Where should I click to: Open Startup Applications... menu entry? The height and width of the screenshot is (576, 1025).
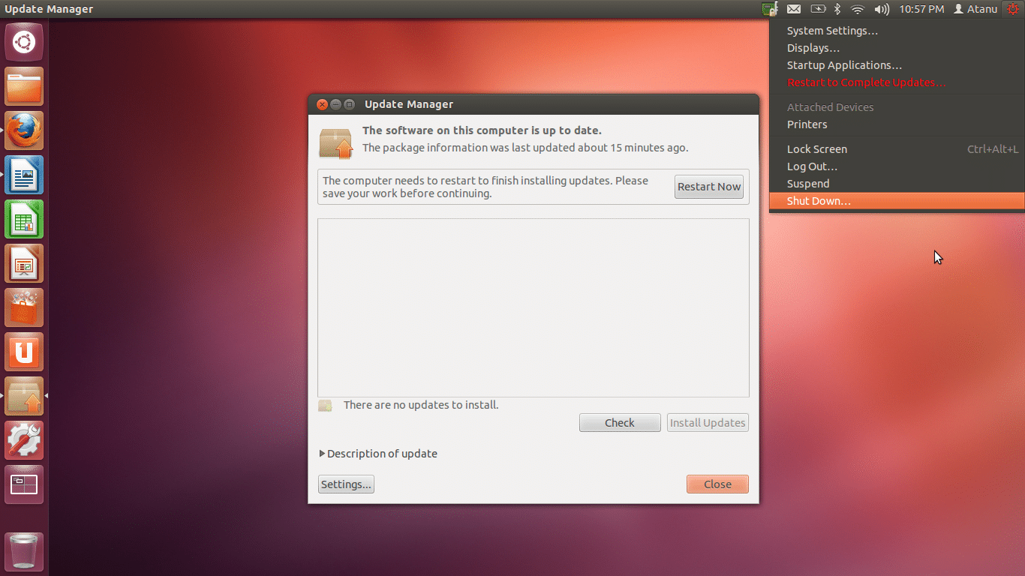tap(897, 65)
